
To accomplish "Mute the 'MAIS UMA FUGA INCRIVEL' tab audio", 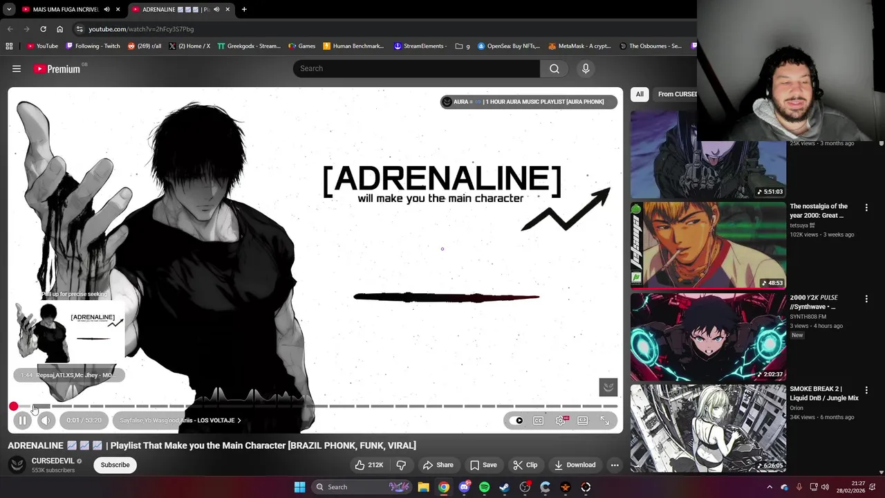I will point(106,10).
